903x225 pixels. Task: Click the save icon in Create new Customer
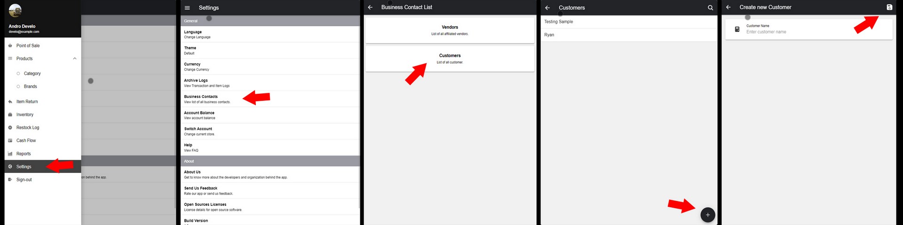click(889, 7)
